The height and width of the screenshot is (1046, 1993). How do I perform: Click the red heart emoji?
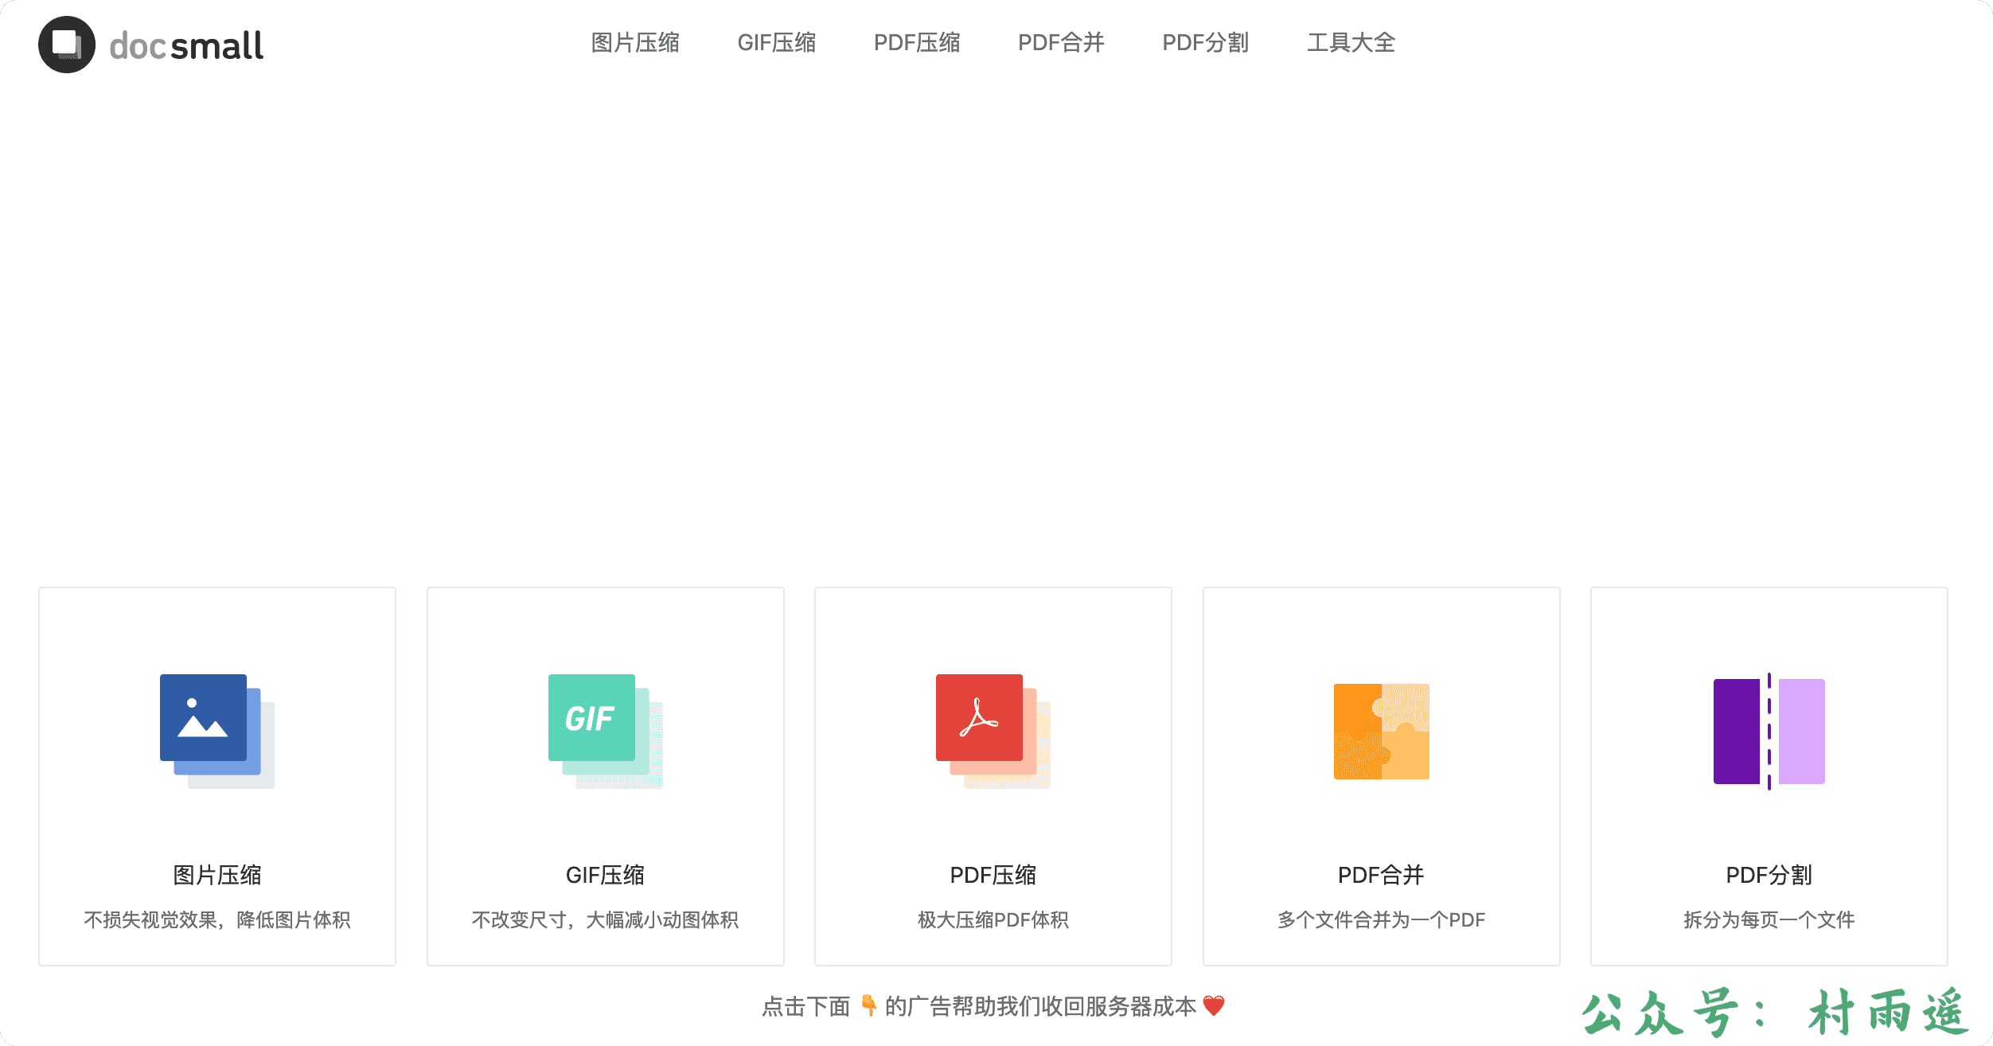[1213, 1005]
